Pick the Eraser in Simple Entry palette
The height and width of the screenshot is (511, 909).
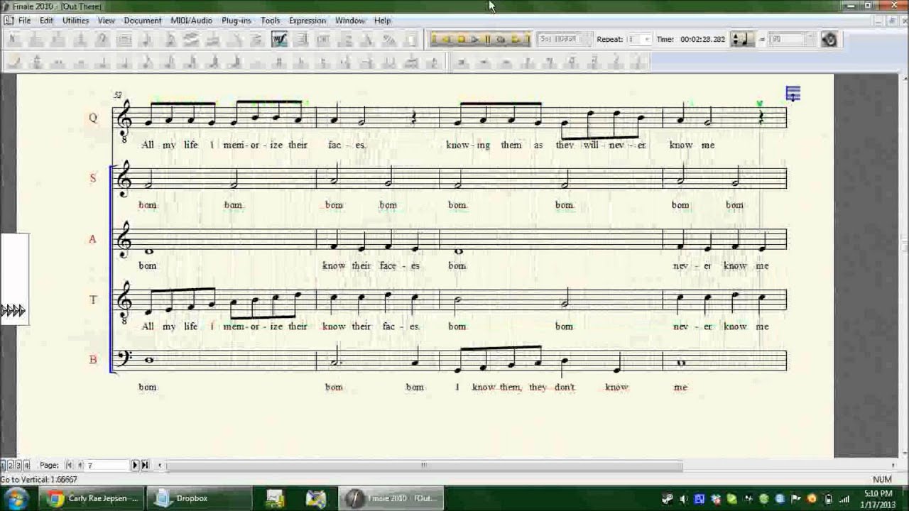click(13, 62)
